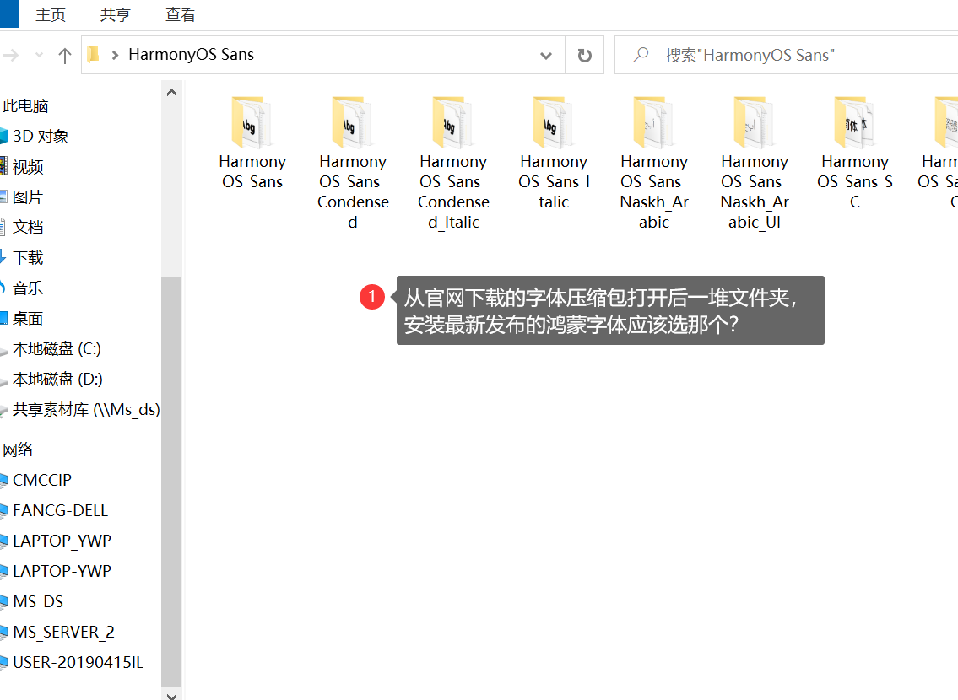Select 桌面 in sidebar

click(x=28, y=319)
